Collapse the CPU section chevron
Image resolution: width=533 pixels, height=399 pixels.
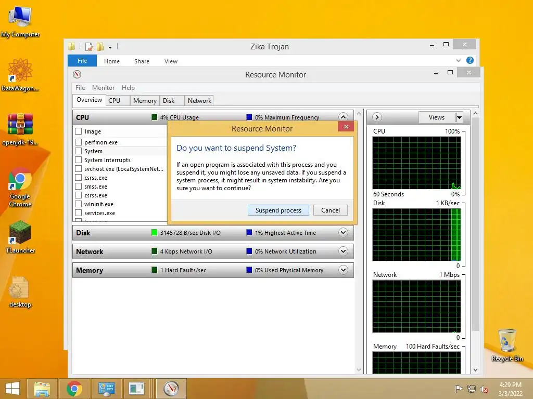tap(344, 117)
